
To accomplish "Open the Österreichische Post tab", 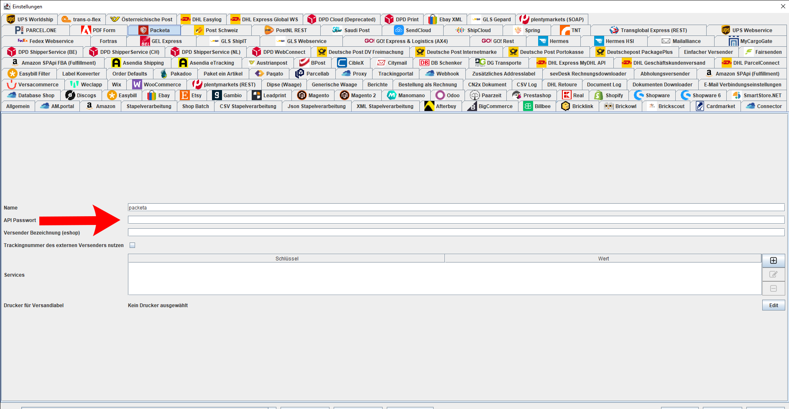I will (141, 19).
